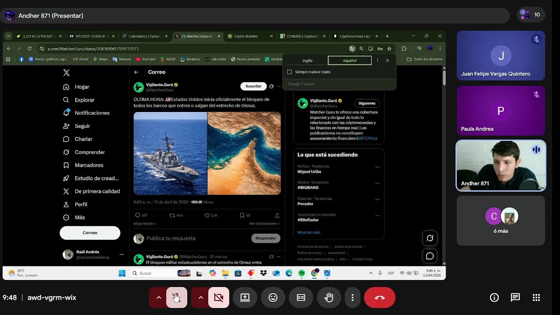This screenshot has width=560, height=315.
Task: Select español tab in translate popup
Action: [350, 60]
